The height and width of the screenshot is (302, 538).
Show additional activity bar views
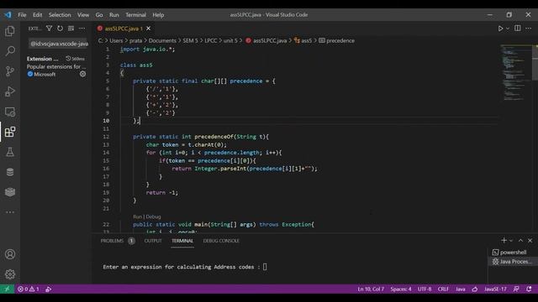click(10, 212)
